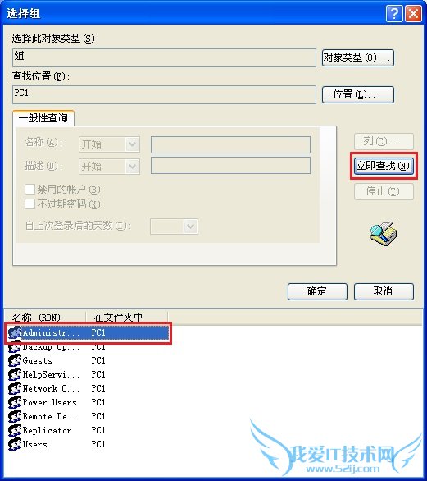Click the Replicator group icon
427x481 pixels.
click(15, 430)
